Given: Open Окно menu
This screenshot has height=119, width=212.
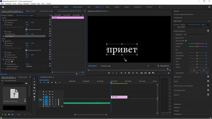Looking at the screenshot, I should 43,4.
